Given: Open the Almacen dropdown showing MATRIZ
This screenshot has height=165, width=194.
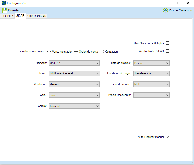Looking at the screenshot, I should click(x=74, y=63).
